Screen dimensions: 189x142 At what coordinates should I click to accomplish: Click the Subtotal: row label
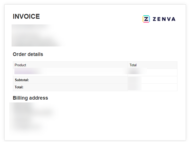click(x=22, y=80)
